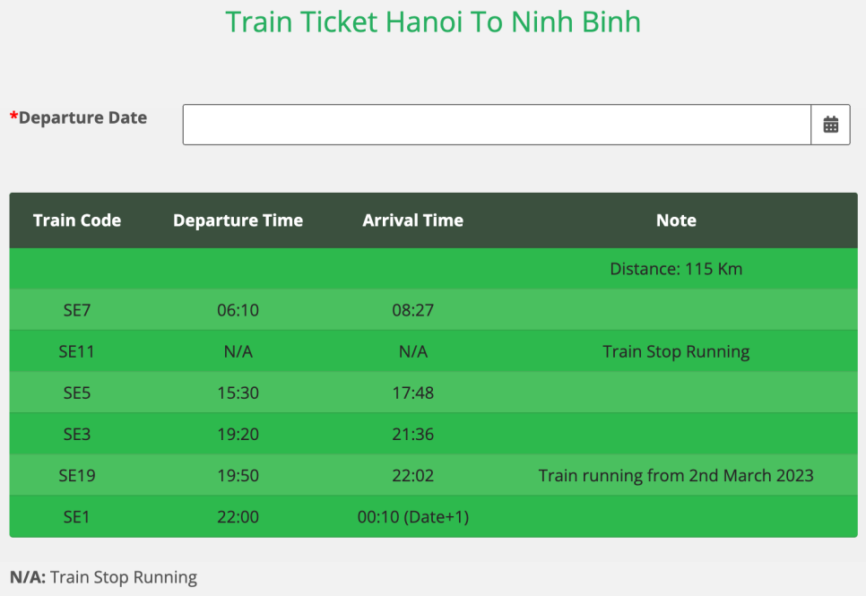Screen dimensions: 866x596
Task: Click the Train Ticket Hanoi To Ninh Binh heading
Action: click(x=433, y=22)
